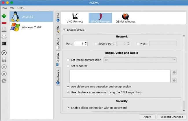Open the VM menu
188x121 pixels.
click(12, 8)
